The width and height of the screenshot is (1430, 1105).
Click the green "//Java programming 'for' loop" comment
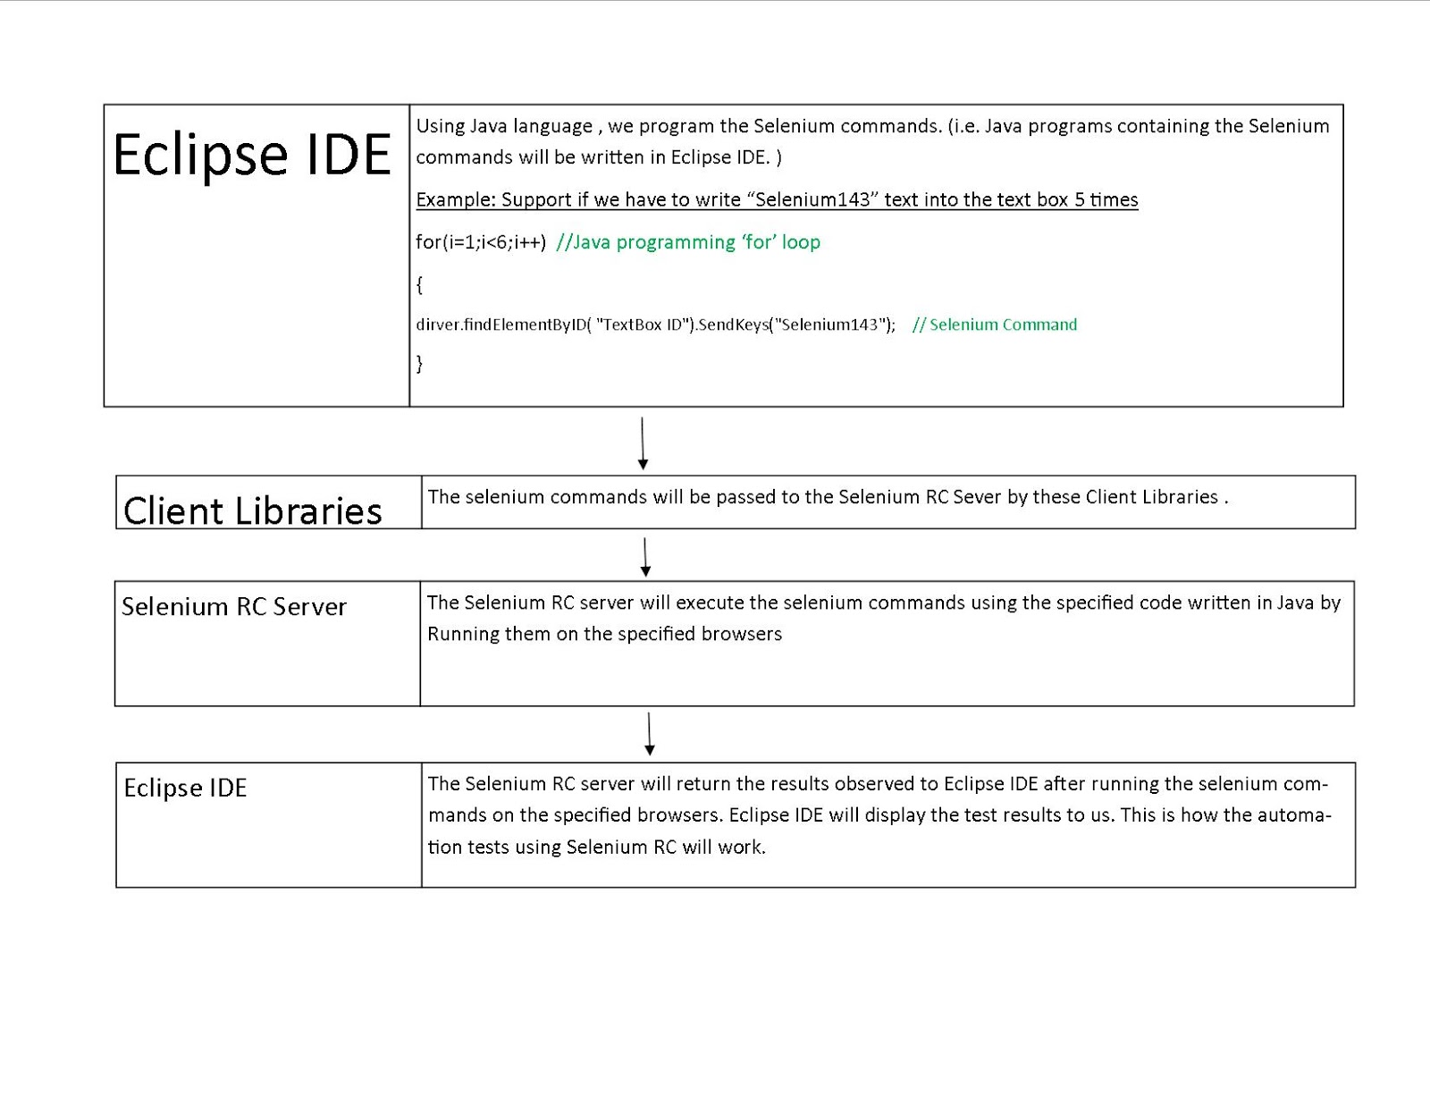tap(688, 242)
